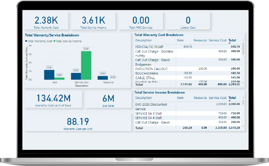Select the 88.19 Warranty Cost per Unit card
The image size is (269, 166).
[78, 122]
